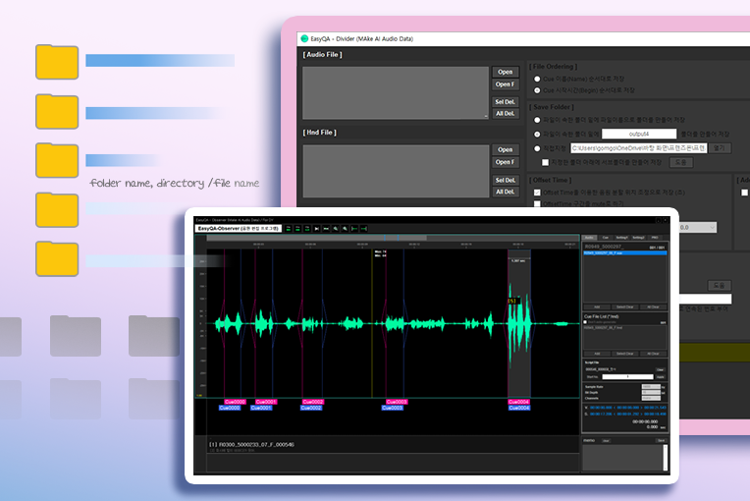Image resolution: width=750 pixels, height=501 pixels.
Task: Switch to the PRO tab in Observer
Action: [x=656, y=238]
